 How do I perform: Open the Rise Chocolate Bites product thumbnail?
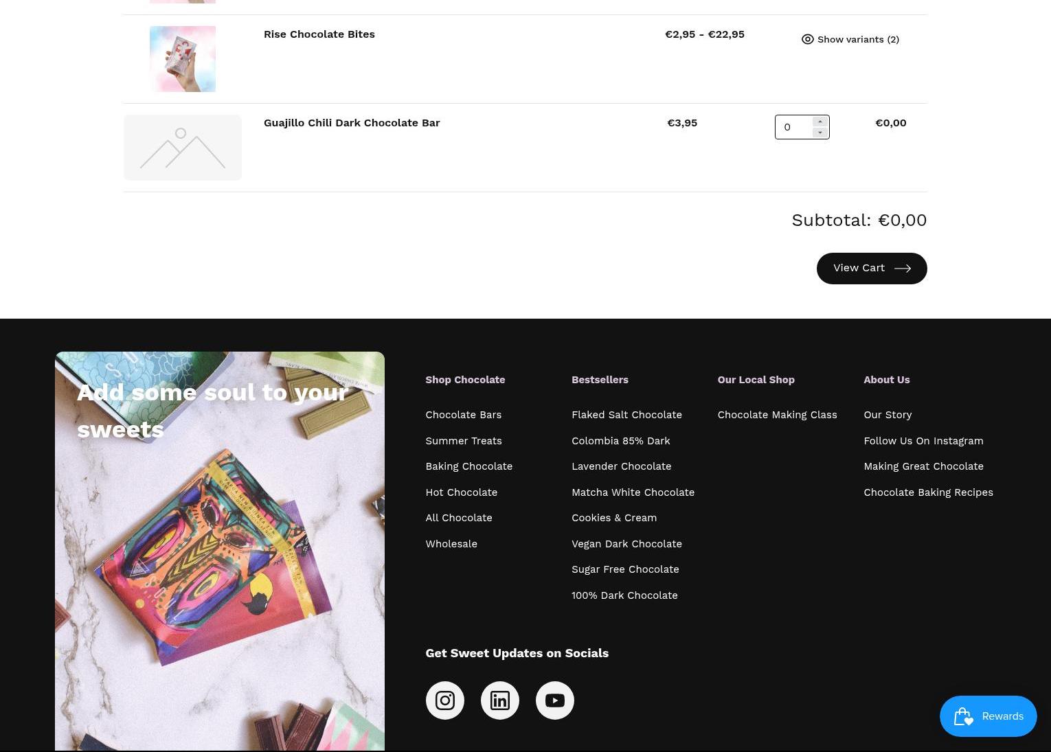[x=183, y=59]
